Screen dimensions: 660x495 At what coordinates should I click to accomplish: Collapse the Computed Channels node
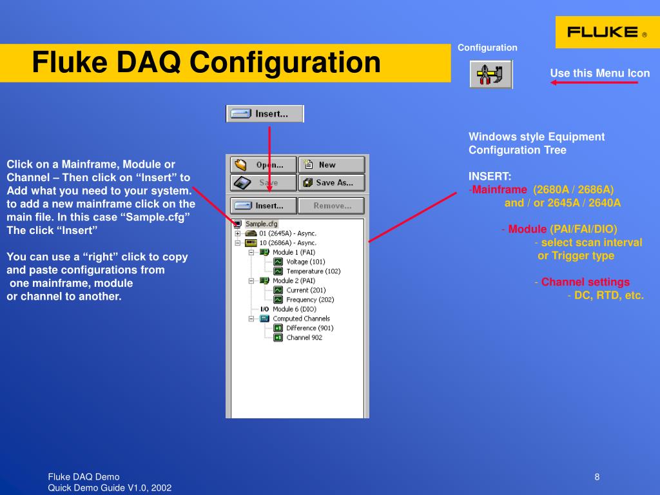point(251,318)
